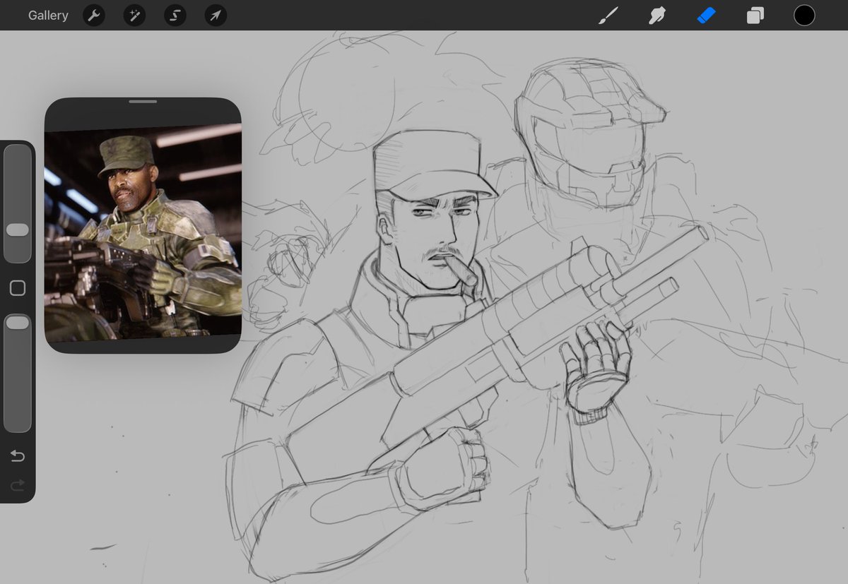Open the Gallery
Screen dimensions: 848x584
click(48, 15)
